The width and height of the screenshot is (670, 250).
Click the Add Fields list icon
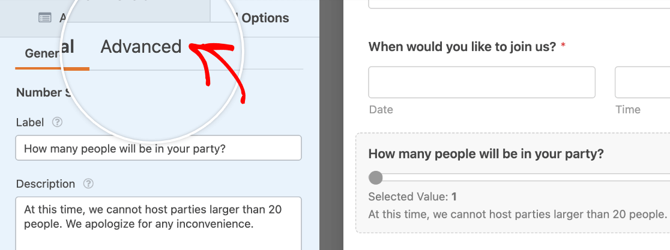pyautogui.click(x=45, y=18)
